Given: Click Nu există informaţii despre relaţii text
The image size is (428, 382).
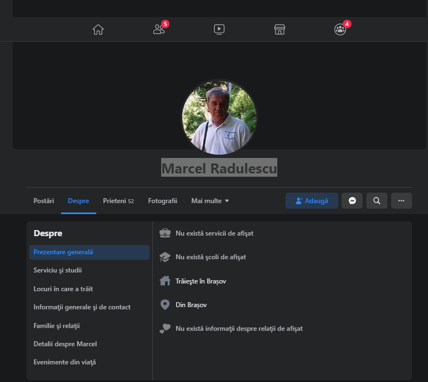Looking at the screenshot, I should coord(239,329).
